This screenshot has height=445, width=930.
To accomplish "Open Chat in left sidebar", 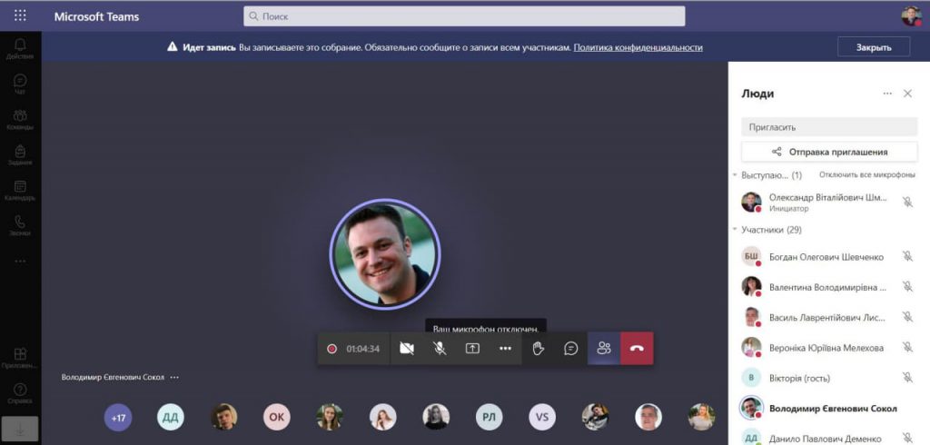I will click(20, 84).
